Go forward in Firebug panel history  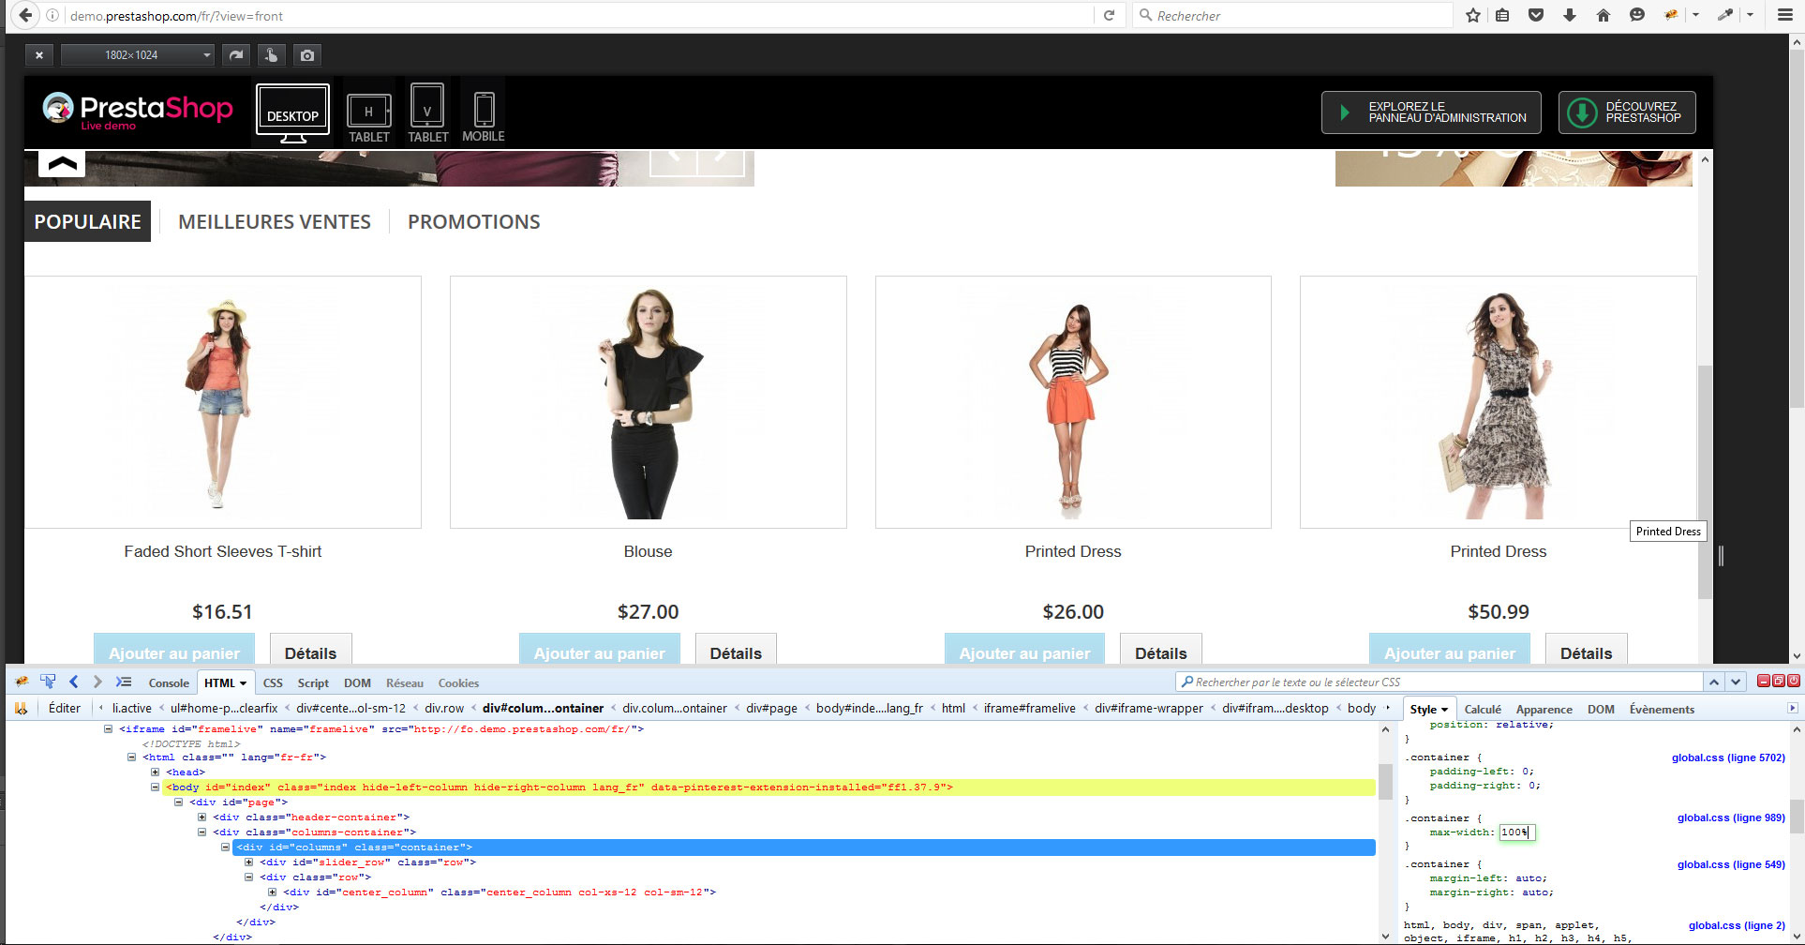click(97, 682)
